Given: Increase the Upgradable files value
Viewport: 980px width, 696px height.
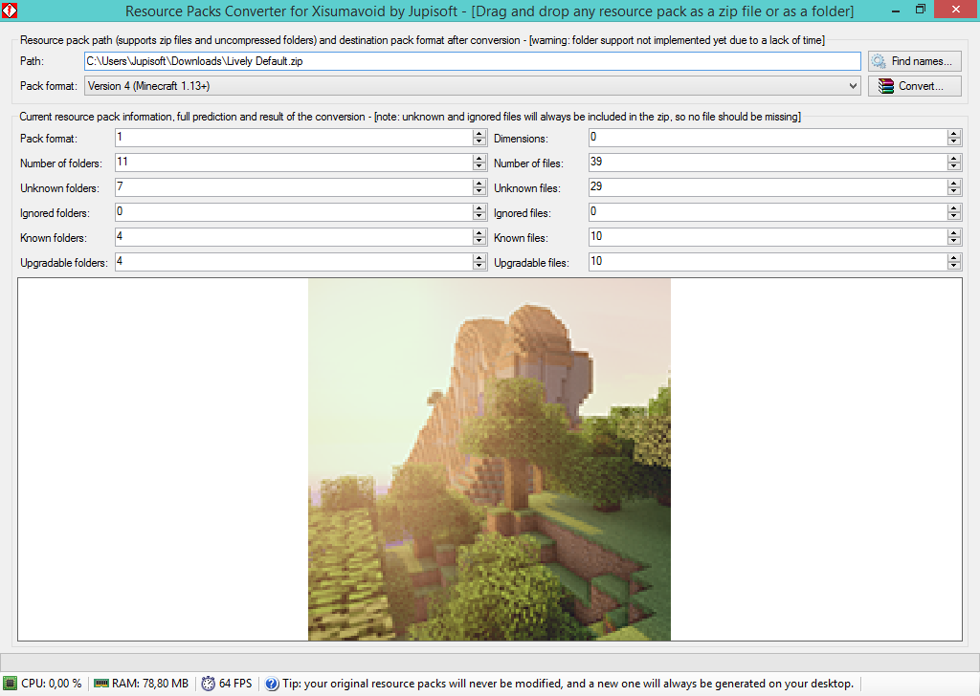Looking at the screenshot, I should (x=954, y=258).
